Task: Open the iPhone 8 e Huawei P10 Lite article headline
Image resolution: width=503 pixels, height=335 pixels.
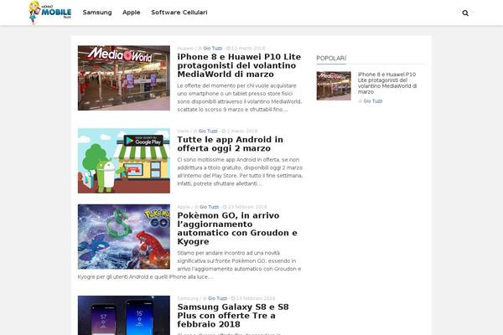Action: point(239,65)
